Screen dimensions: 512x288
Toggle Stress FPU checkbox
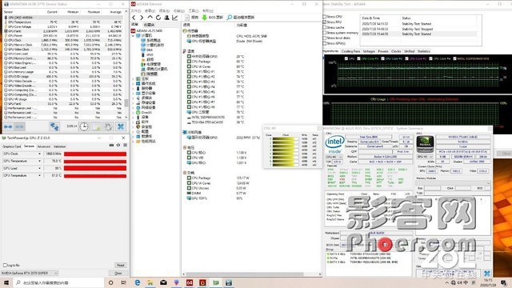pos(325,22)
